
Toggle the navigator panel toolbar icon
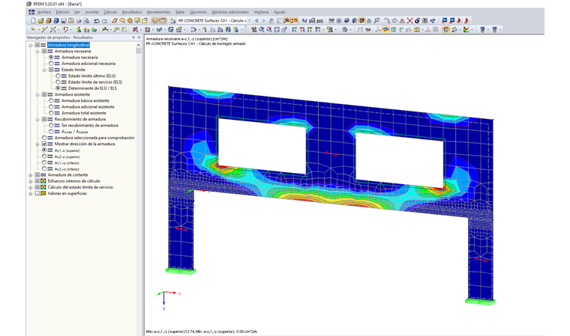[154, 21]
